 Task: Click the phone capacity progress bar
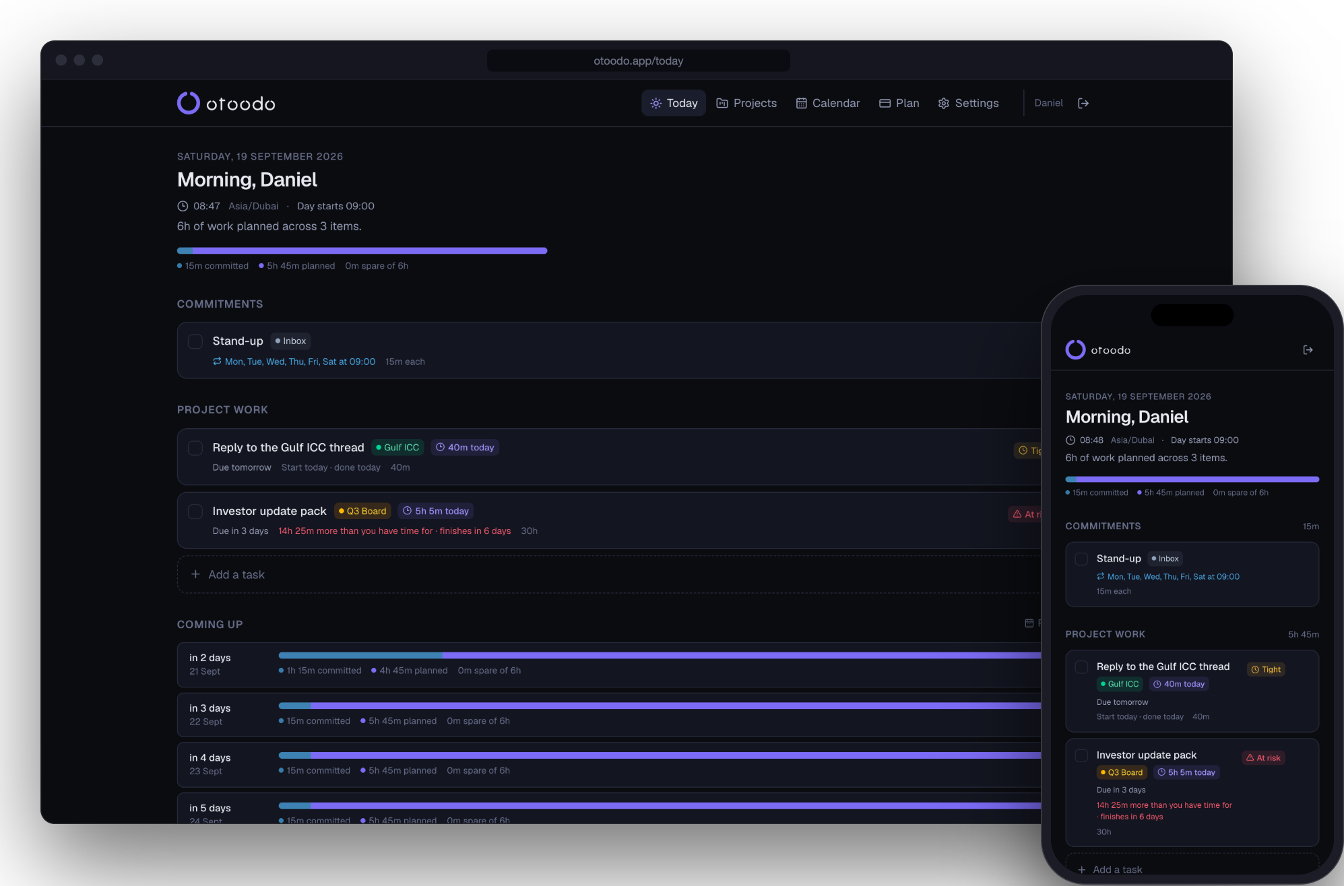click(x=1192, y=479)
